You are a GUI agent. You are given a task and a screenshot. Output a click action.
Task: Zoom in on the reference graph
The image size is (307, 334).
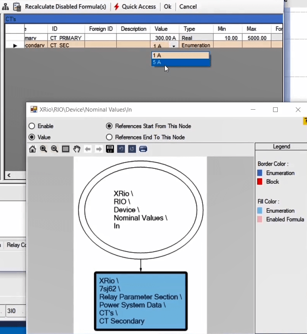point(44,149)
